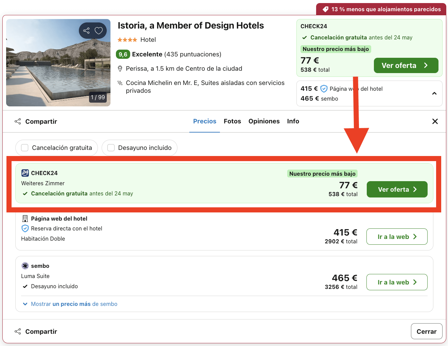Click the four-star rating icons
Screen dimensions: 448x346
tap(127, 40)
